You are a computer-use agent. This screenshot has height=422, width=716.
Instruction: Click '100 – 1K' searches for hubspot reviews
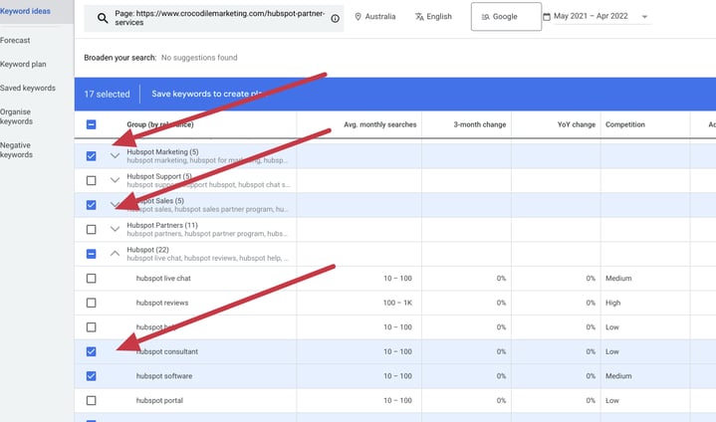coord(397,303)
